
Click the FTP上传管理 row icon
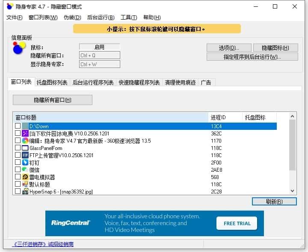[x=25, y=155]
